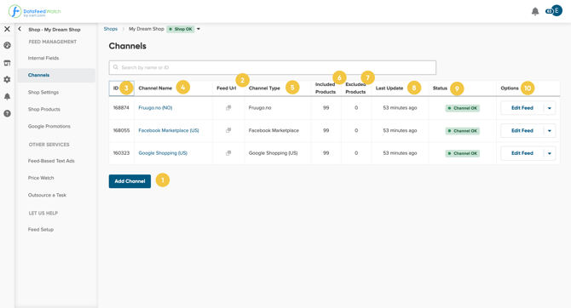Focus the Search by name or ID field
Screen dimensions: 571x308
coord(273,67)
